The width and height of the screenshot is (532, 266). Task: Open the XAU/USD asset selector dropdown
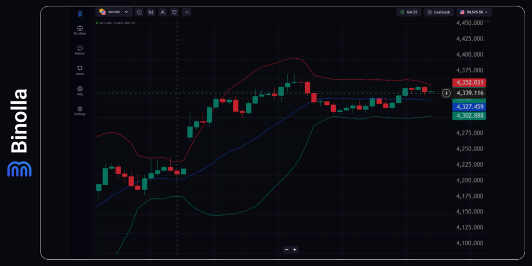(114, 12)
